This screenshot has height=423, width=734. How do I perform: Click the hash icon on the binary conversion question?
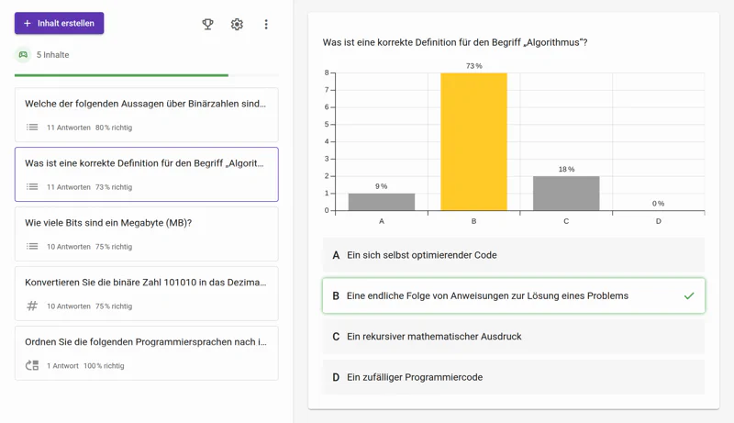32,306
